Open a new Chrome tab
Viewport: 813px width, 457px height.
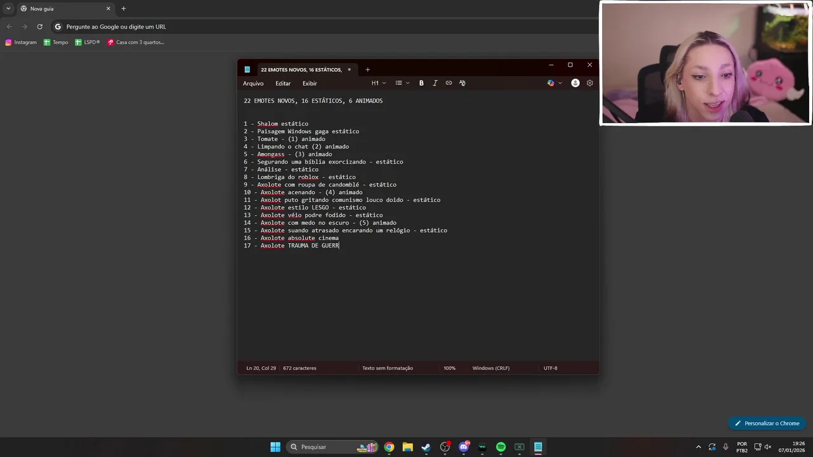[123, 9]
